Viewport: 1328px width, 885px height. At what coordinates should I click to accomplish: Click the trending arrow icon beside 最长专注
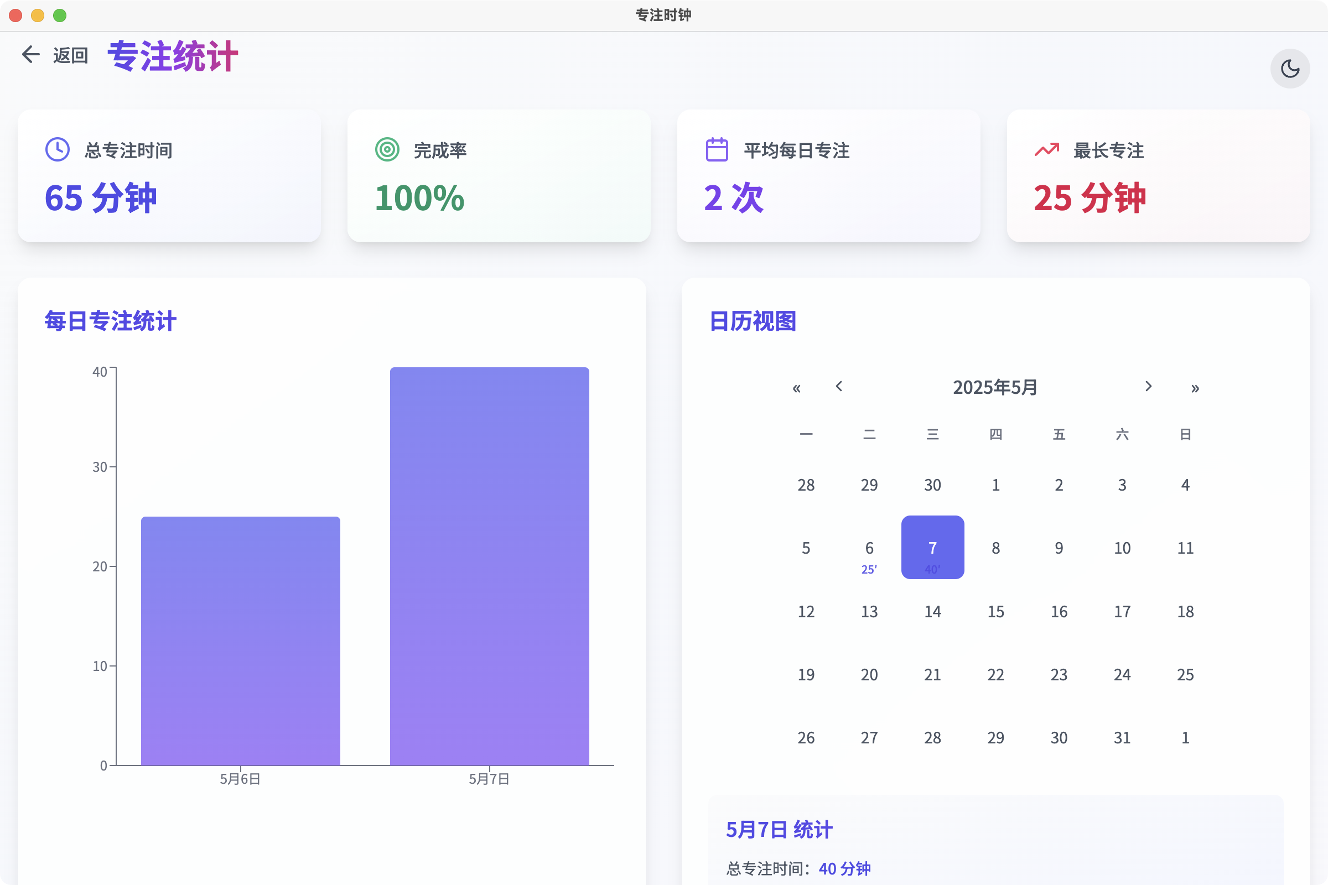point(1046,149)
